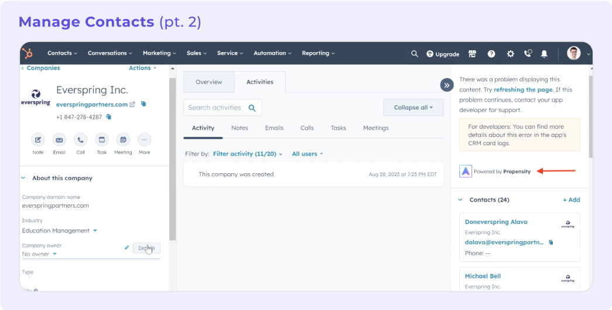Open the Actions dropdown

pos(142,68)
